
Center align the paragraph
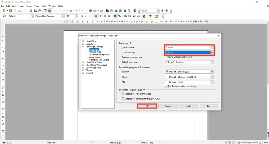click(x=101, y=16)
